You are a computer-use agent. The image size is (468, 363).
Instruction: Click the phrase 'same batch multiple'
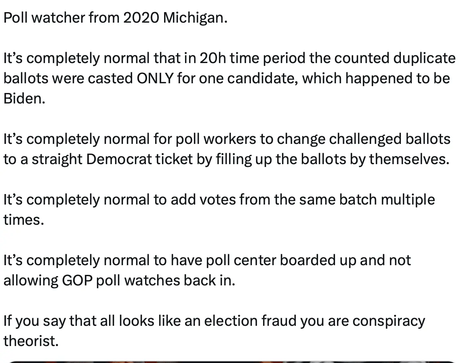tap(365, 200)
